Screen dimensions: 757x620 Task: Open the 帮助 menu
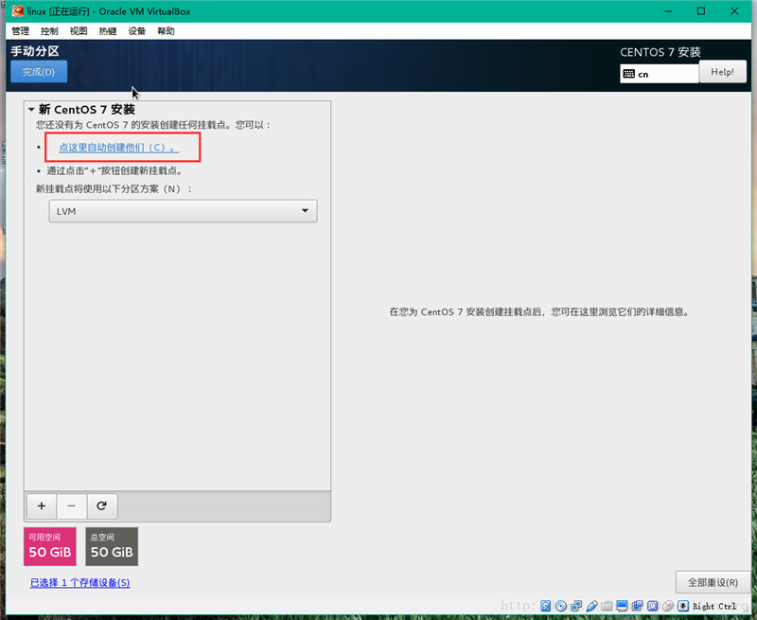tap(167, 31)
